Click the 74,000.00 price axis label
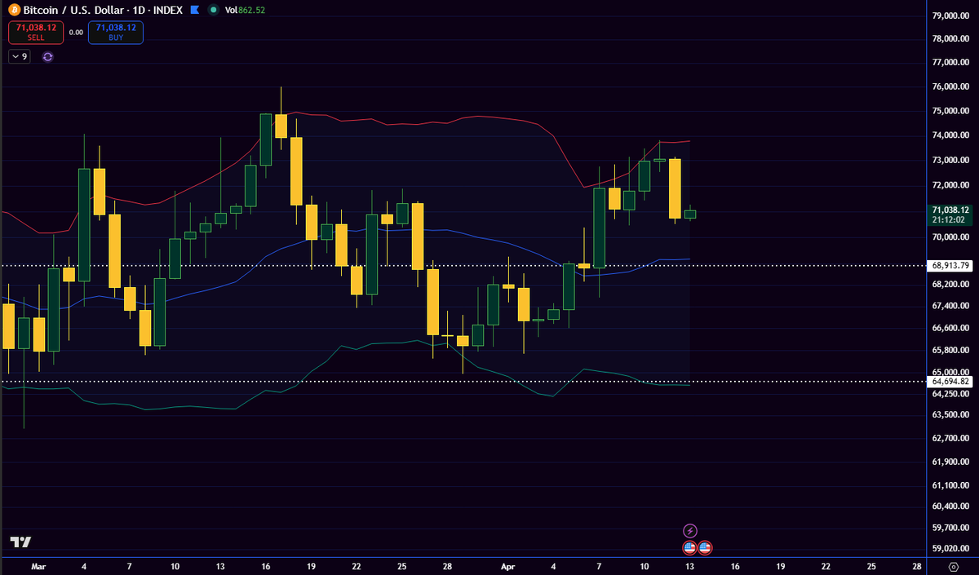 pyautogui.click(x=950, y=135)
